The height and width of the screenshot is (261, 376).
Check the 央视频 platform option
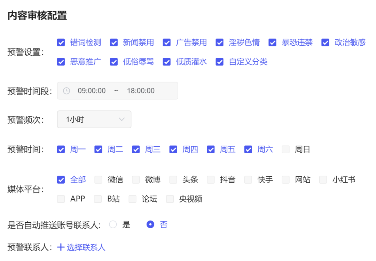(170, 199)
